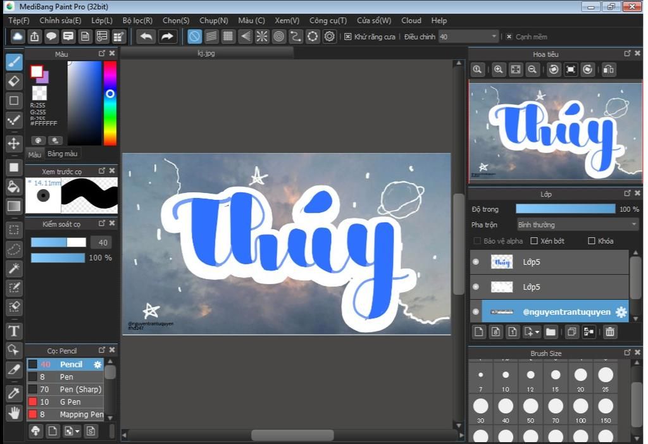Select the Brush tool in left toolbar
The width and height of the screenshot is (648, 444).
[x=14, y=63]
